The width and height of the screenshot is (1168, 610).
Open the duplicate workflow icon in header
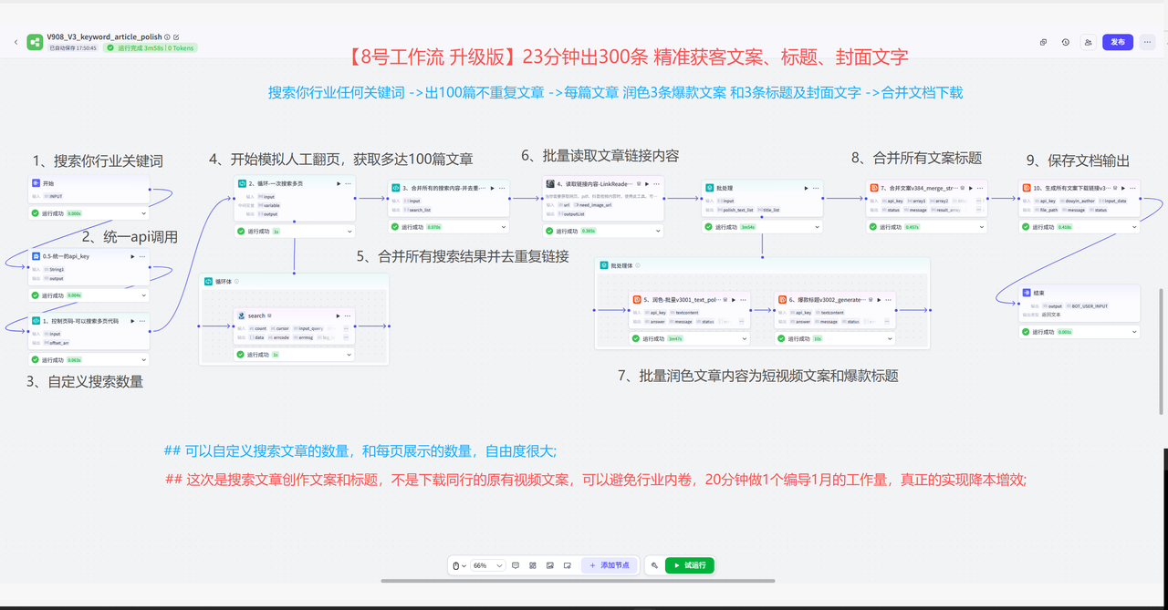(x=1044, y=42)
